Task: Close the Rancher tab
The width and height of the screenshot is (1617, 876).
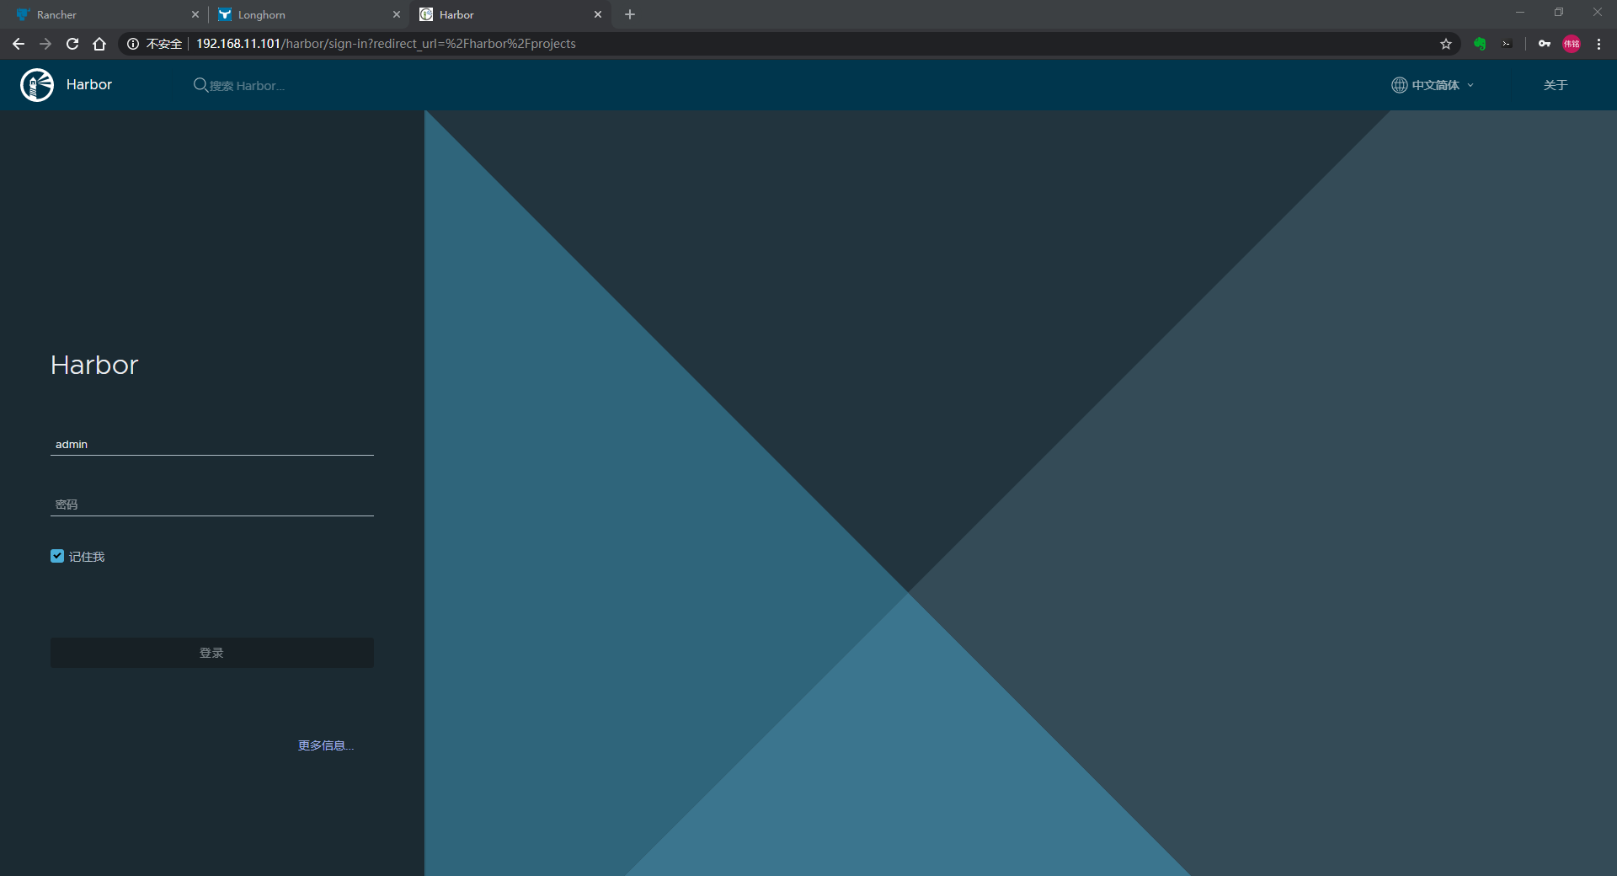Action: tap(195, 14)
